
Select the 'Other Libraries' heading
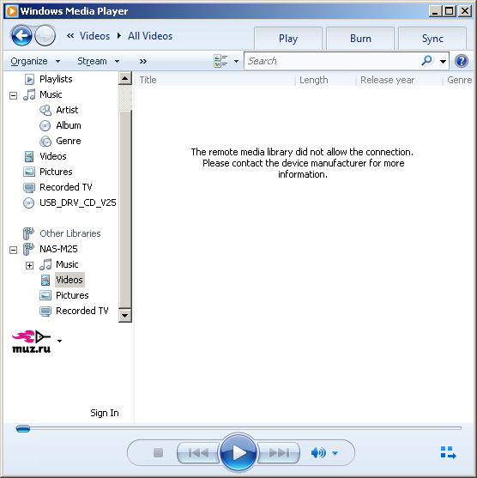point(70,233)
